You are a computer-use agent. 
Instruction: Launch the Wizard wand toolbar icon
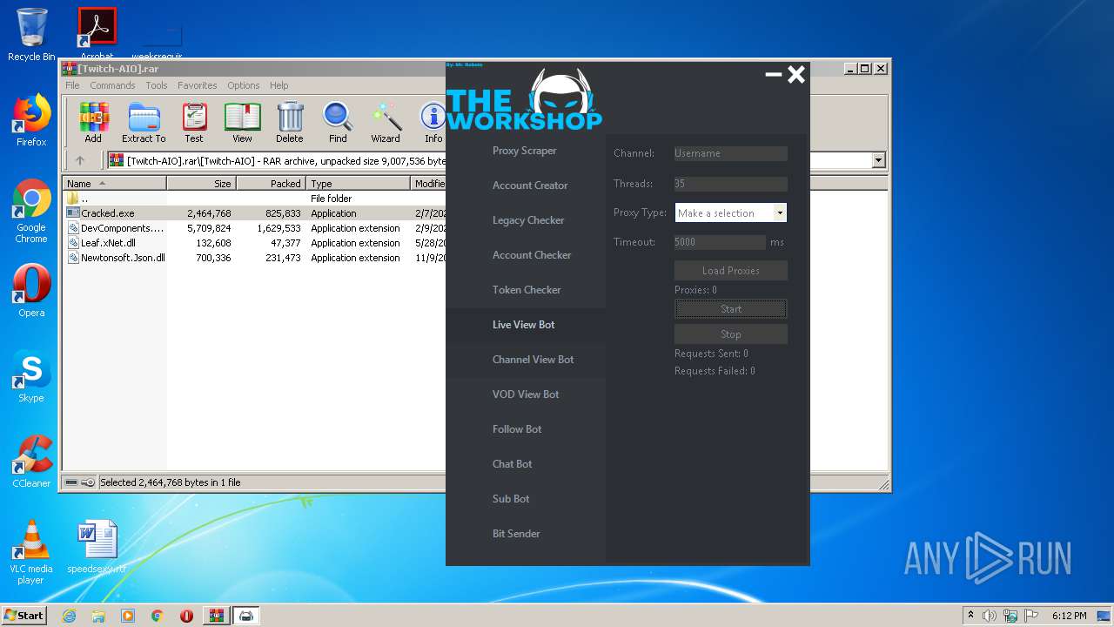tap(386, 122)
